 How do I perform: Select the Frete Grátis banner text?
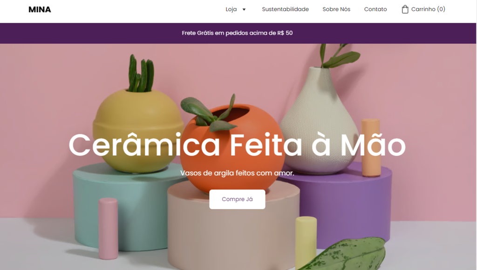click(x=237, y=33)
